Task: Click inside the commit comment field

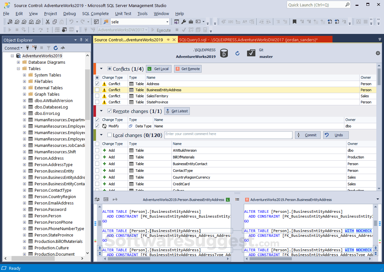Action: click(x=228, y=135)
